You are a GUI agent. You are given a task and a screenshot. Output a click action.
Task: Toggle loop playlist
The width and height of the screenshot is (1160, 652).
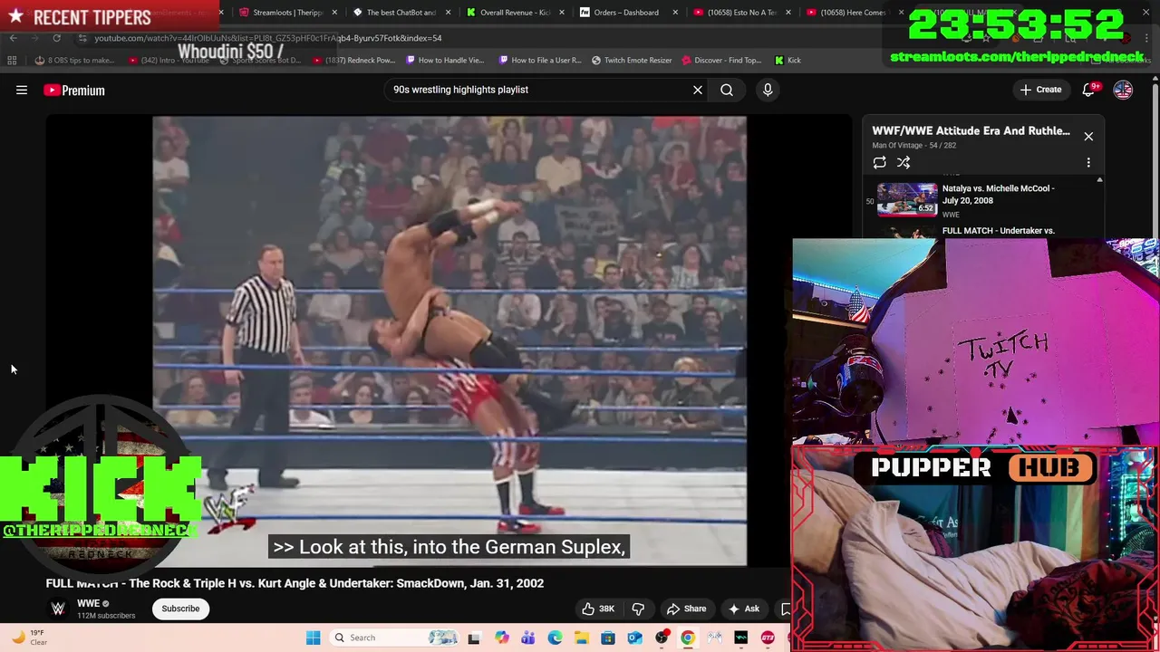click(879, 163)
